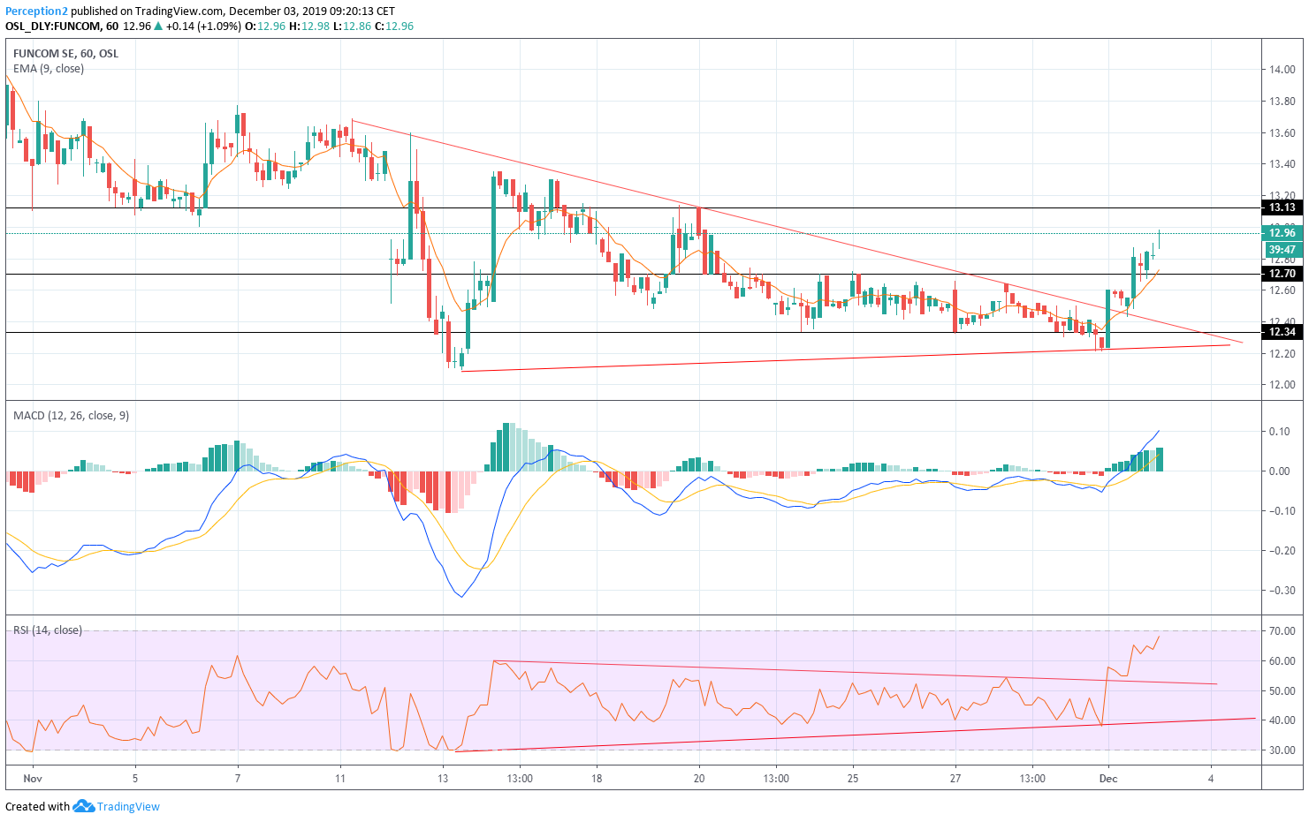This screenshot has height=822, width=1309.
Task: Select the FUNCOM SE, 60, OSL title
Action: [65, 54]
